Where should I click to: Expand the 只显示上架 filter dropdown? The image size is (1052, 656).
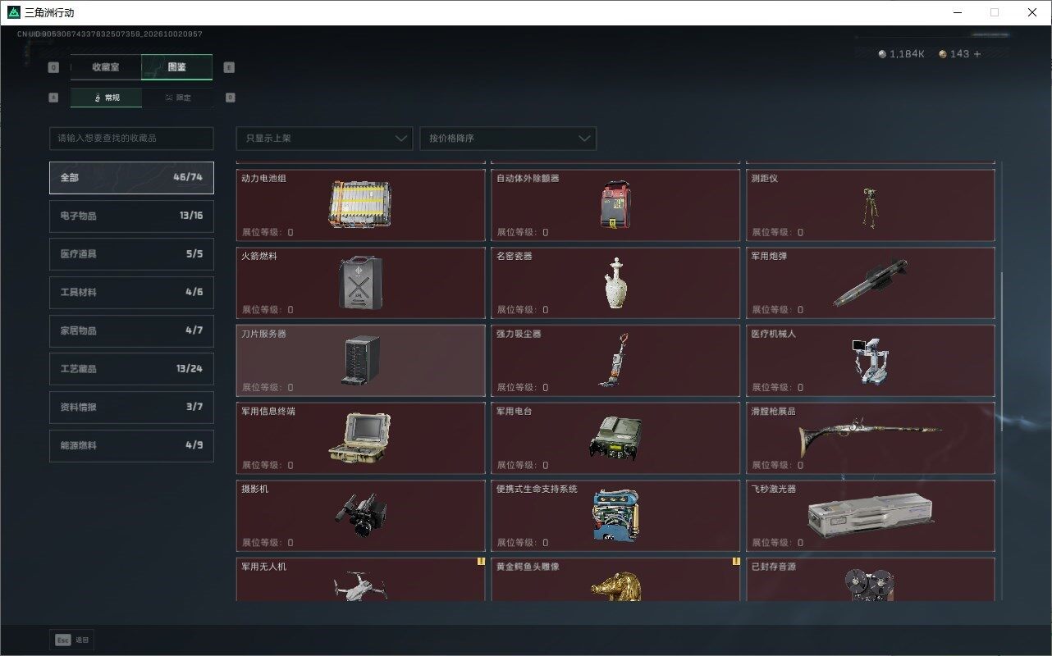click(324, 139)
